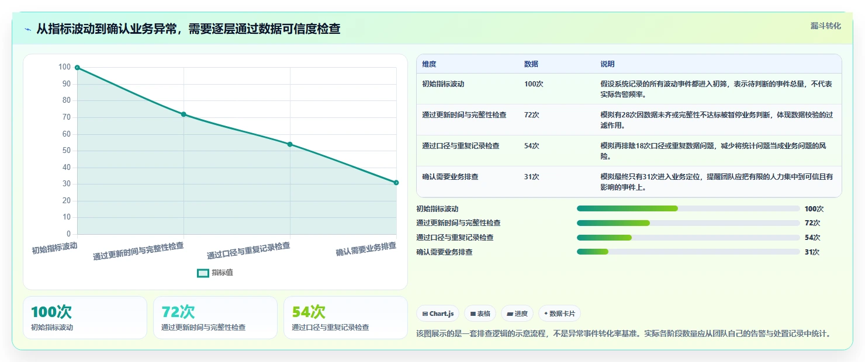The width and height of the screenshot is (865, 362).
Task: Click the y-axis tick label 90
Action: coord(66,84)
